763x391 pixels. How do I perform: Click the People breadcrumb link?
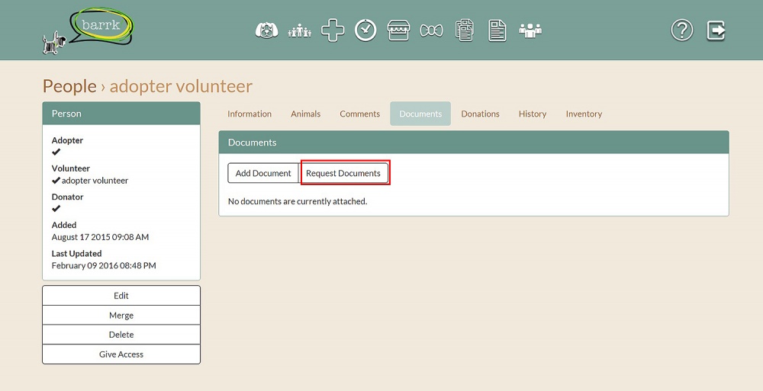click(x=69, y=86)
